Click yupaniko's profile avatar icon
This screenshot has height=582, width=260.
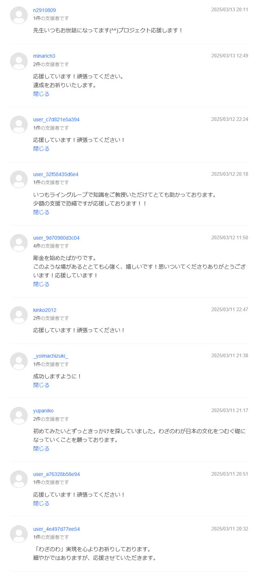(x=19, y=416)
